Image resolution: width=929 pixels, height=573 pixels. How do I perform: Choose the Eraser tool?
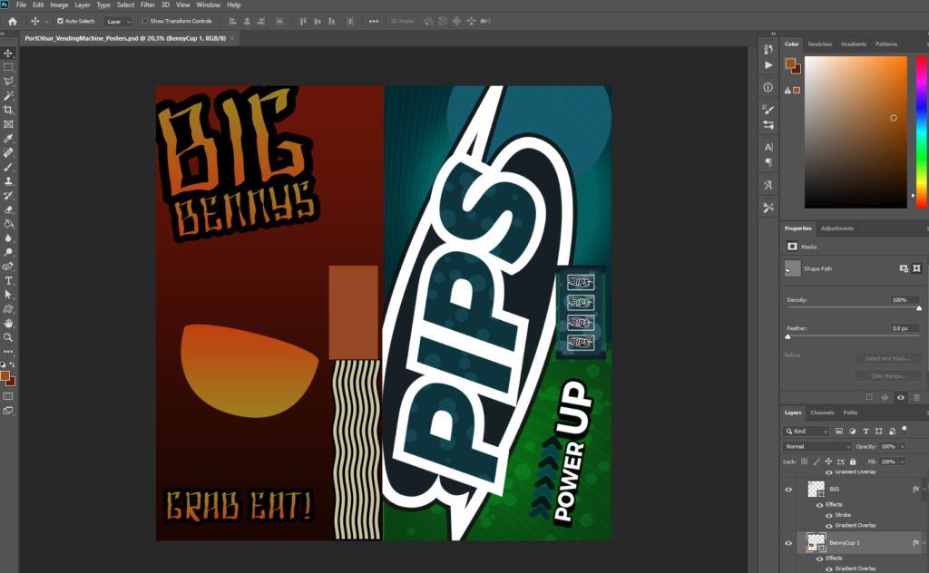point(8,209)
